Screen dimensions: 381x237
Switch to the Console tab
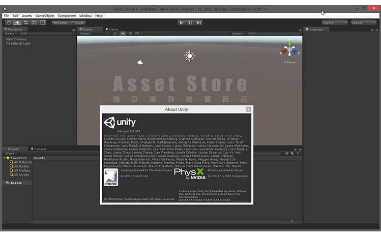pos(38,149)
